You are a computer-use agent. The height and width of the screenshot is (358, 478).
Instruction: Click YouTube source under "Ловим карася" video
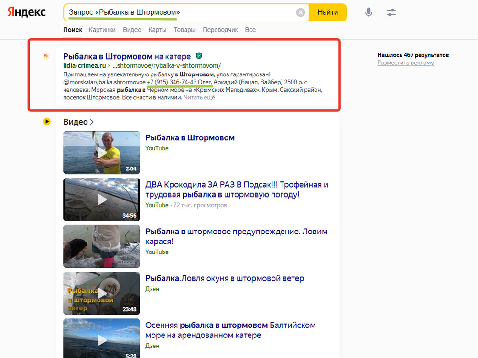point(157,252)
